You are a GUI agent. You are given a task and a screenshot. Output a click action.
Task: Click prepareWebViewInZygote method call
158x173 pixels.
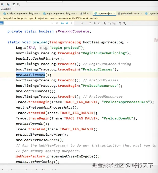(x=70, y=156)
